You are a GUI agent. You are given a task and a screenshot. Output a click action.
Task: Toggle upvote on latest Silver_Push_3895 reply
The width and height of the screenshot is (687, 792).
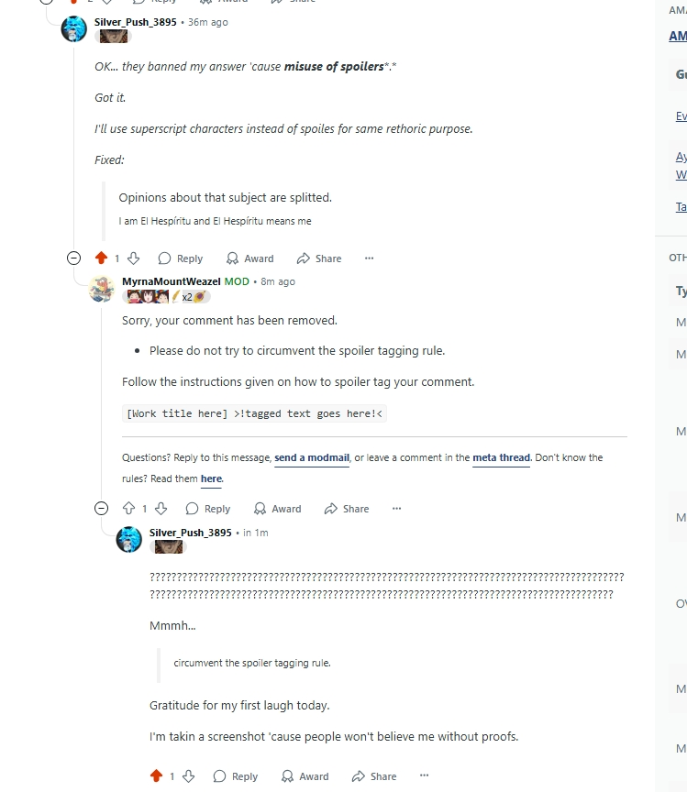point(156,775)
